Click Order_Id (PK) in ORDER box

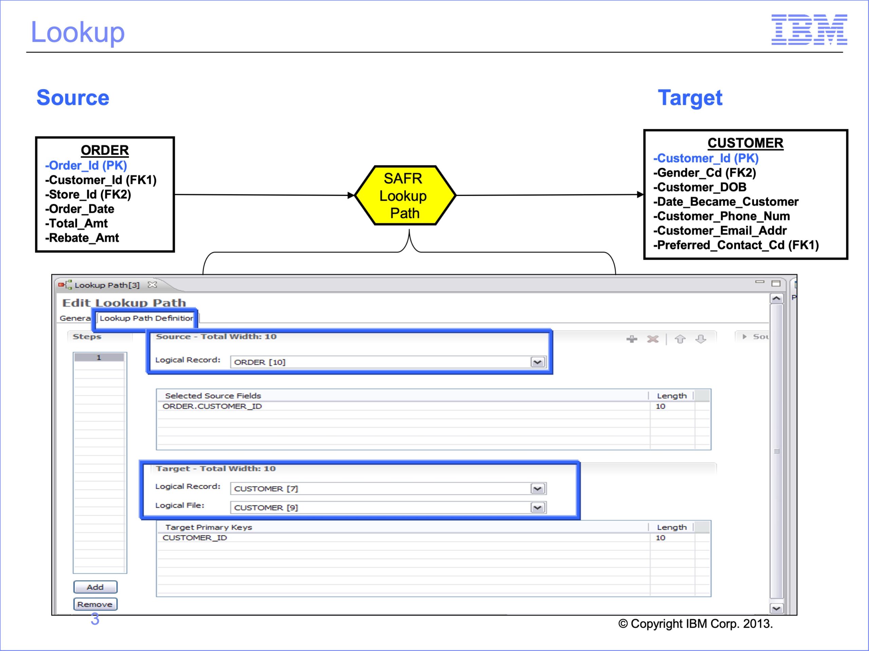point(86,165)
